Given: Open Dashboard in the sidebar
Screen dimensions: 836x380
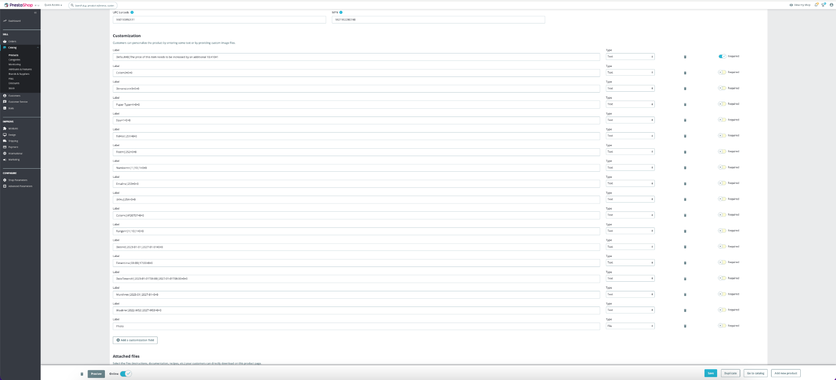Looking at the screenshot, I should click(x=14, y=21).
